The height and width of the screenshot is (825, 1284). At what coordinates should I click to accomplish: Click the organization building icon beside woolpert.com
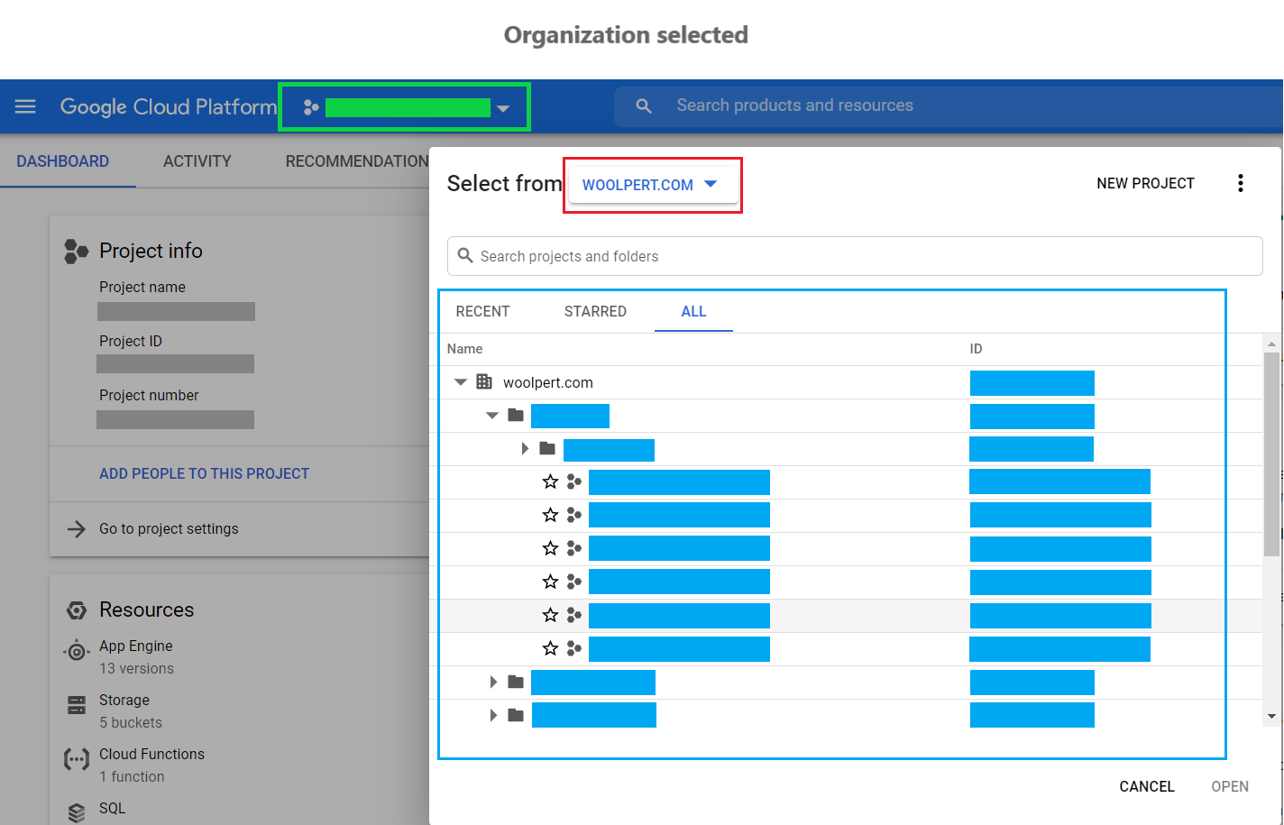(x=484, y=382)
